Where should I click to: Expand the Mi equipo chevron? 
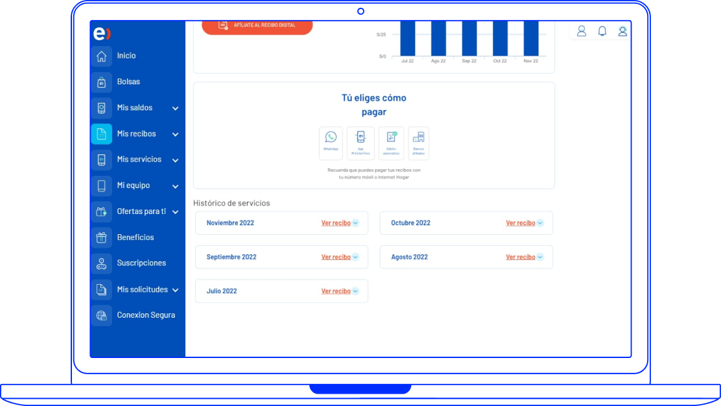[x=175, y=186]
